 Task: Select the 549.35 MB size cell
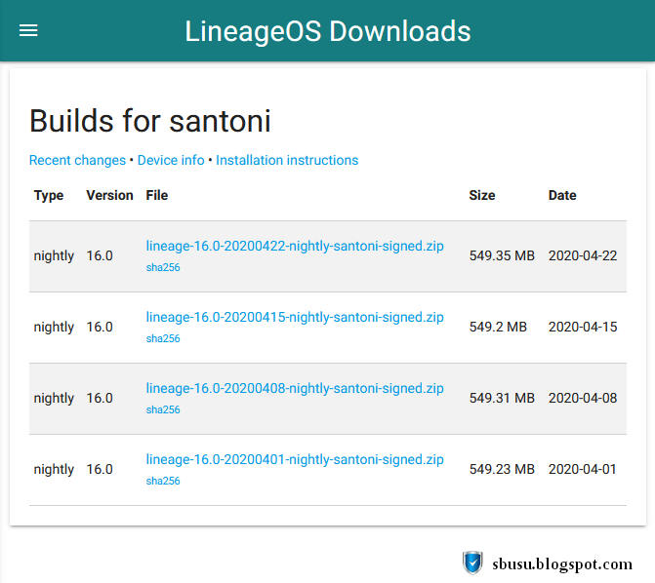point(502,255)
